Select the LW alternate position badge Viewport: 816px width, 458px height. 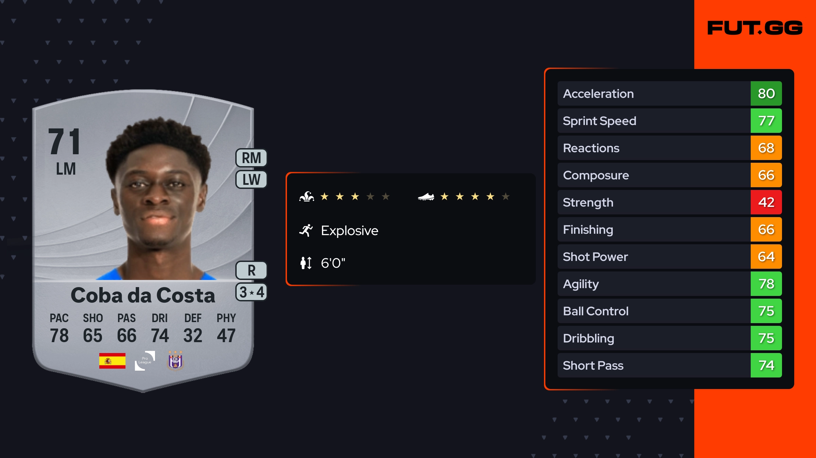click(251, 179)
